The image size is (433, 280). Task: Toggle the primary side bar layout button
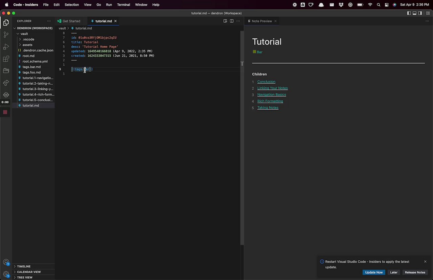(x=409, y=13)
